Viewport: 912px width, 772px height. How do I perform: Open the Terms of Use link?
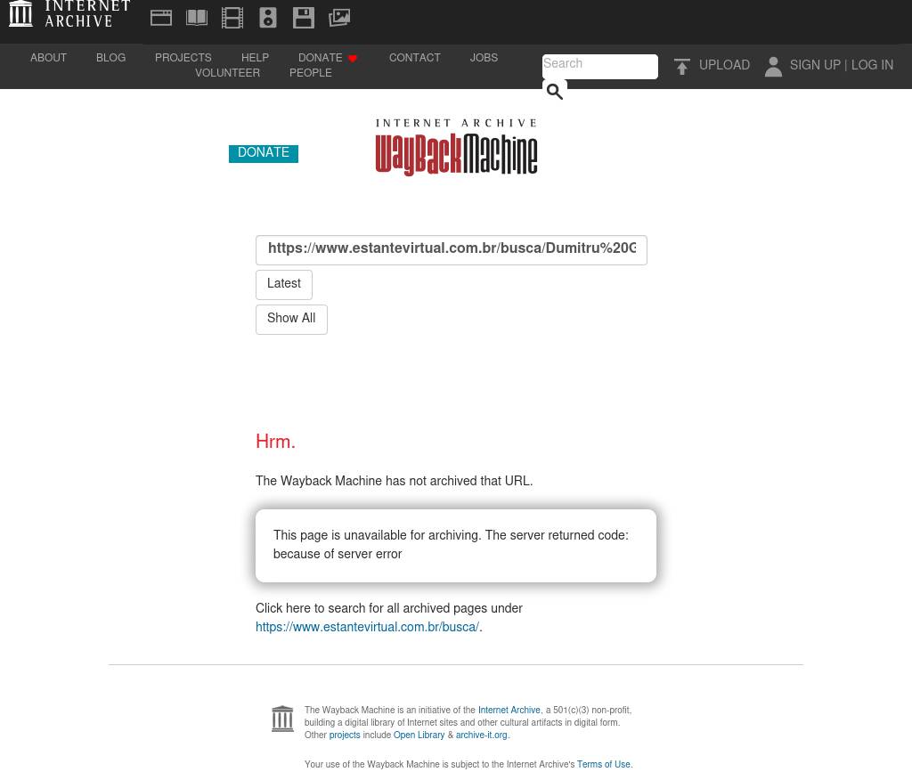(x=603, y=765)
